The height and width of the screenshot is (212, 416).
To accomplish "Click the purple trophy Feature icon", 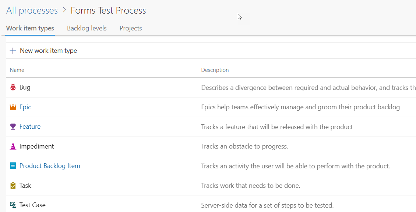I will click(13, 127).
